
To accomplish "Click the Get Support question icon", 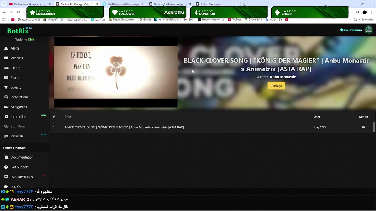I will (6, 167).
